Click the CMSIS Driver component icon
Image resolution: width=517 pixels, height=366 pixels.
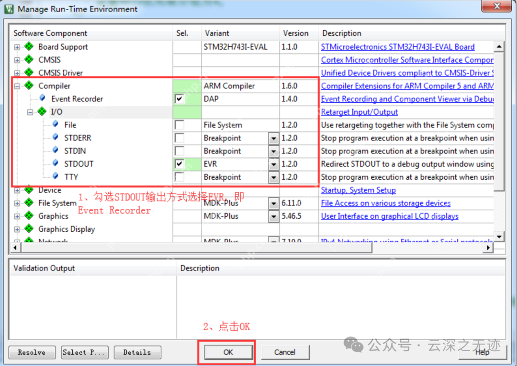point(29,73)
